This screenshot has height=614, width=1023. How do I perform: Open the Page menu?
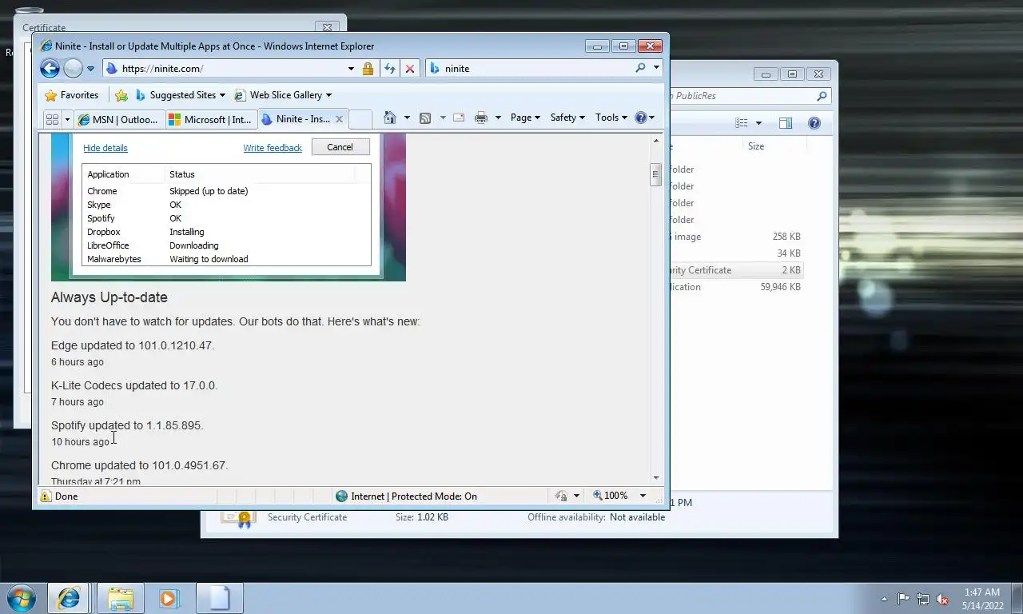point(525,118)
